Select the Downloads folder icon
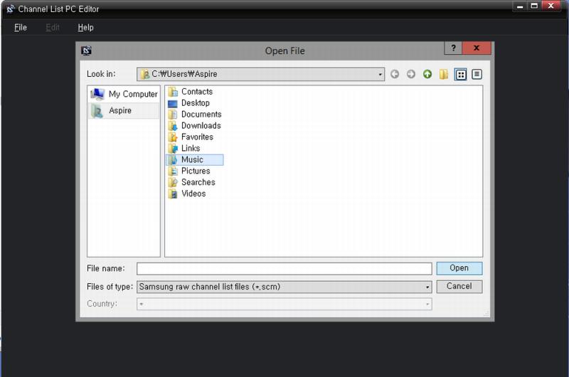This screenshot has width=569, height=377. [x=173, y=126]
